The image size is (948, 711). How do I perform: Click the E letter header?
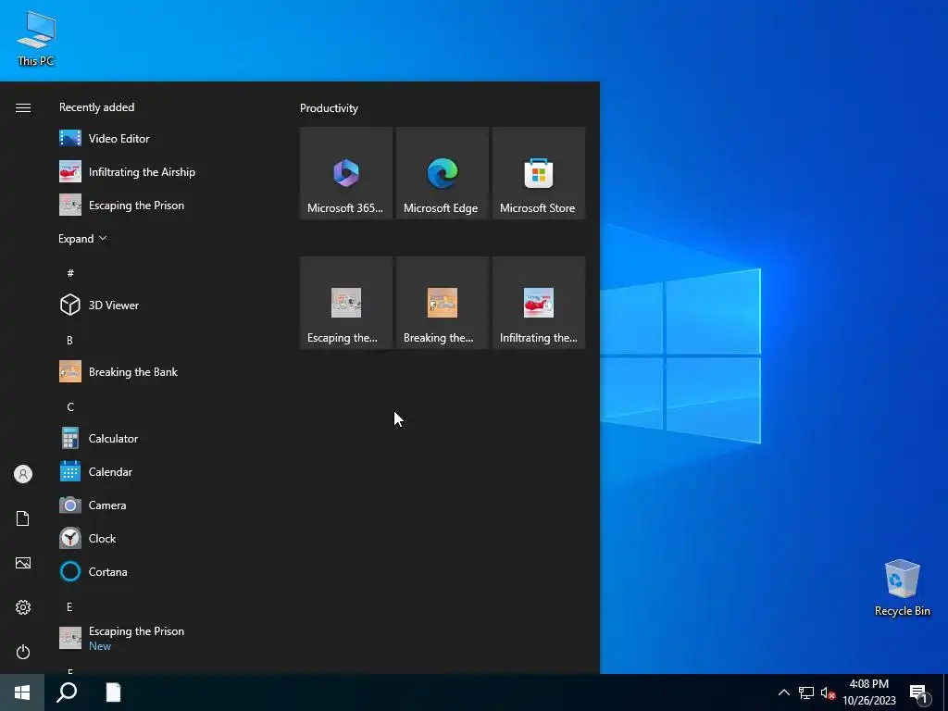click(70, 606)
